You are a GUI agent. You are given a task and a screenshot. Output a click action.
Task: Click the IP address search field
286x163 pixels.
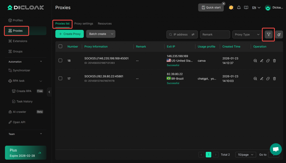(x=180, y=34)
